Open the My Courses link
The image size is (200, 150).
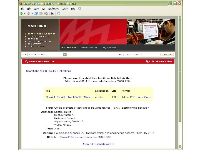click(x=110, y=47)
